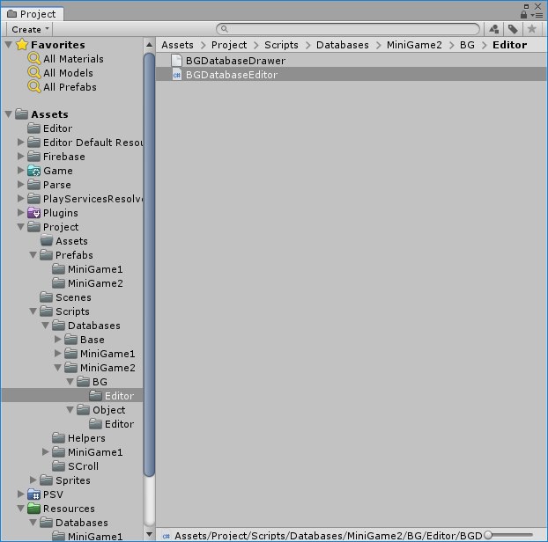Click the folder tree scroll down arrow

pyautogui.click(x=149, y=534)
